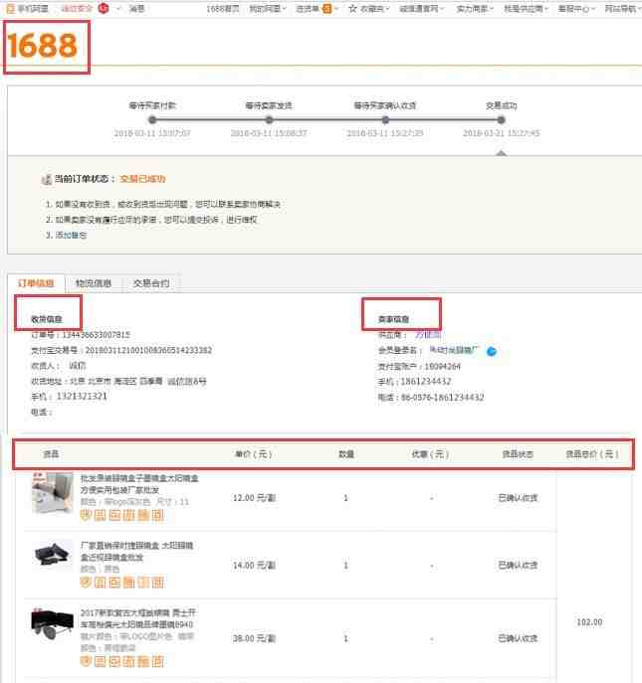Open the 实力商家 dropdown menu
Screen dimensions: 642x683
(x=475, y=9)
